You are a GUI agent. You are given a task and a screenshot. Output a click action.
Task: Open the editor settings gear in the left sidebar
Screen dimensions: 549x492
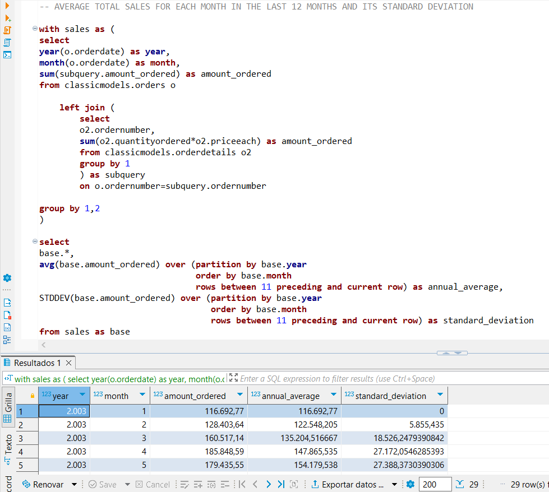7,278
